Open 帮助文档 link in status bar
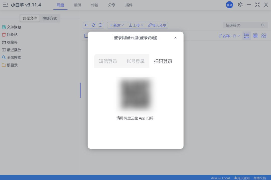Image resolution: width=271 pixels, height=180 pixels. [x=260, y=178]
